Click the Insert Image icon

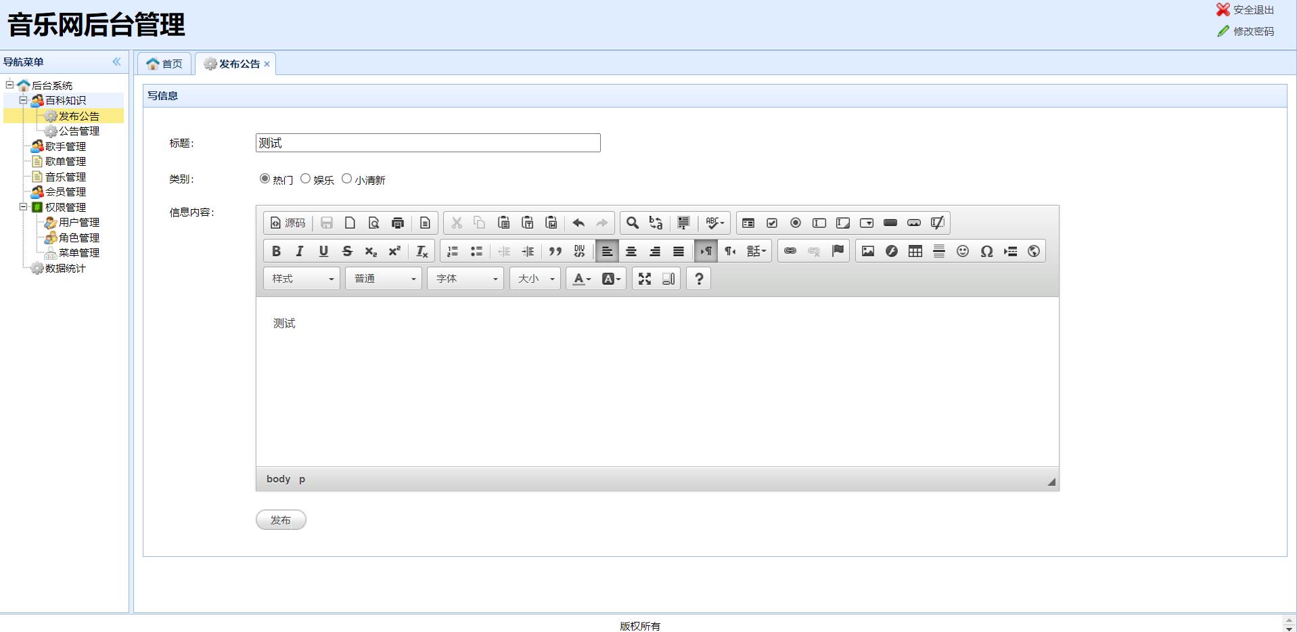pos(868,251)
